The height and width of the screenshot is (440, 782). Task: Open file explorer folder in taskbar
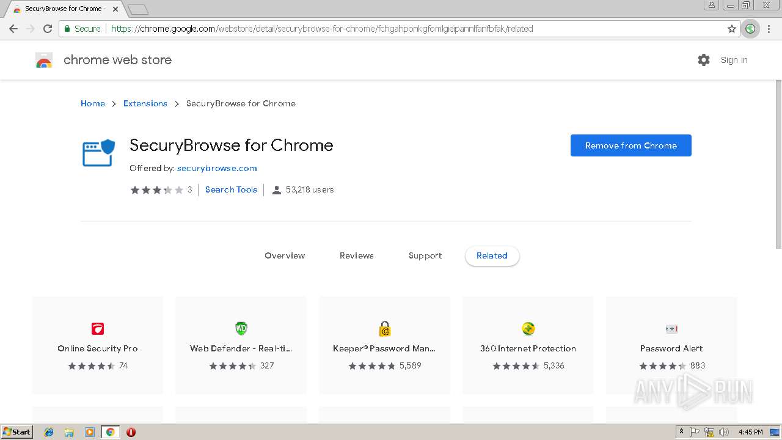point(69,432)
